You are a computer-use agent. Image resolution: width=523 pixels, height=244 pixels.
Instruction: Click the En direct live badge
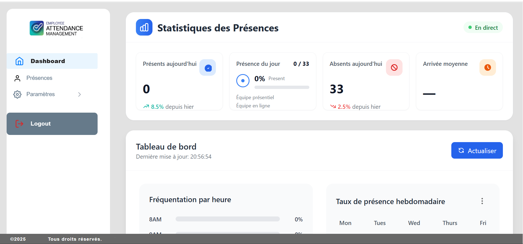(x=483, y=28)
